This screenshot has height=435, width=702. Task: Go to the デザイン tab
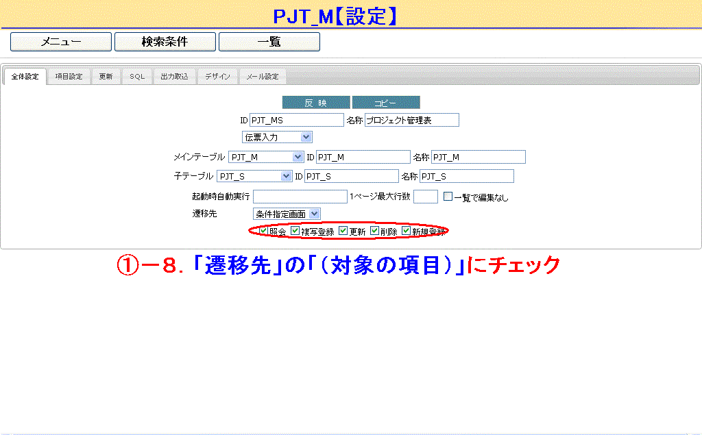tap(217, 77)
